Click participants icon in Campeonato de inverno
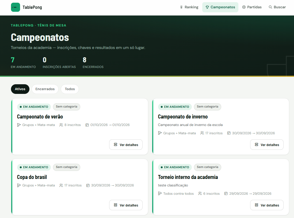The width and height of the screenshot is (294, 218). point(202,133)
